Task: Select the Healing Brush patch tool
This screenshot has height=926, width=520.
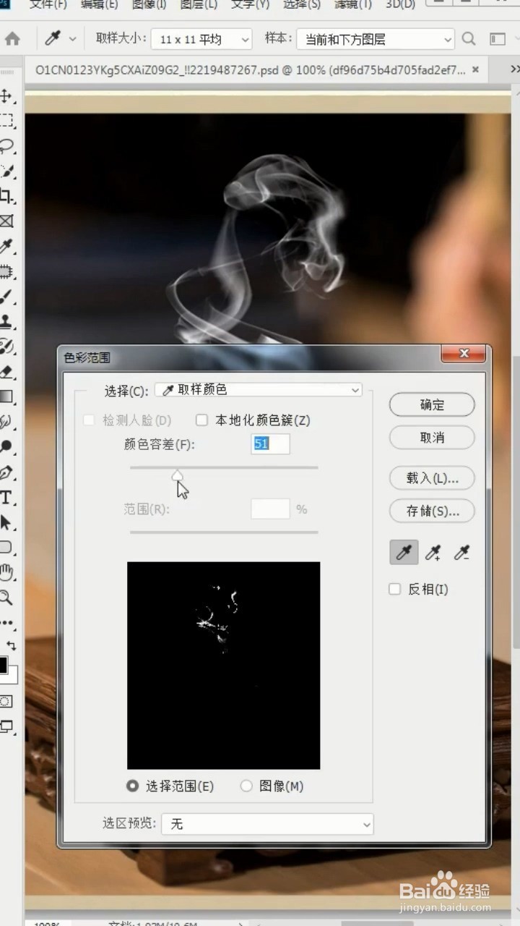Action: pos(6,271)
